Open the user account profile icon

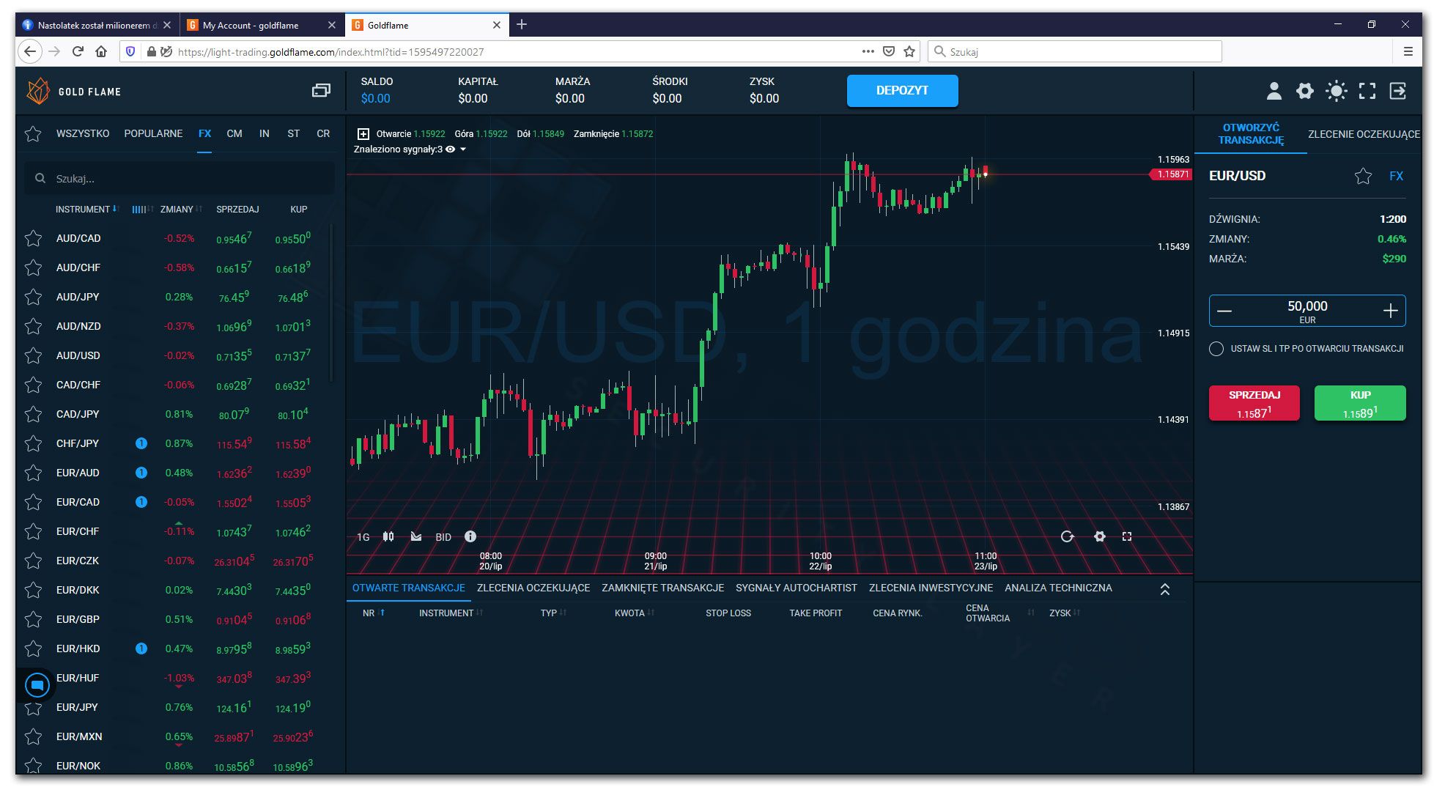tap(1274, 91)
